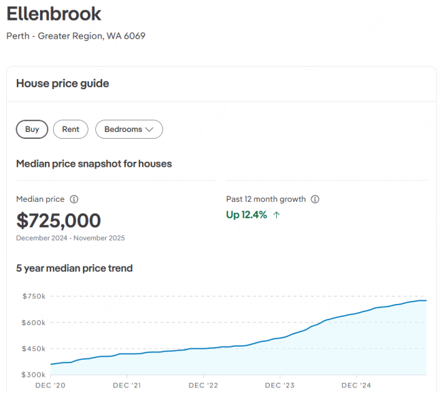Click the December 2024 - November 2025 date range

[70, 238]
